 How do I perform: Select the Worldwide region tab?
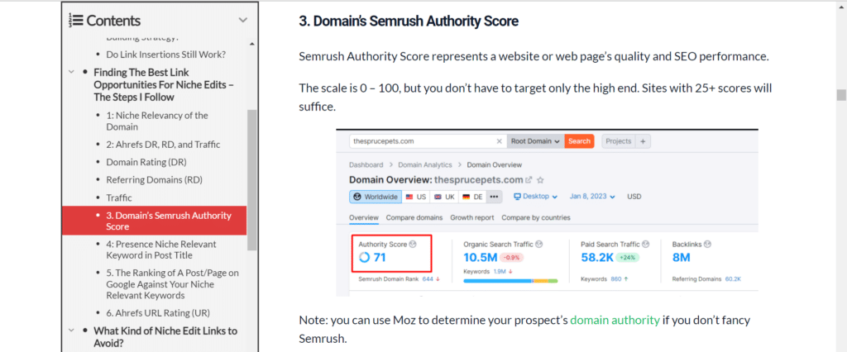[376, 197]
